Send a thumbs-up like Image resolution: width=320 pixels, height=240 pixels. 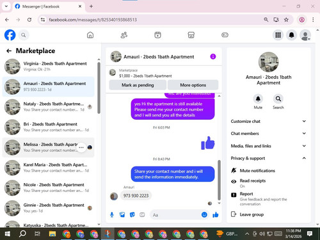(x=216, y=214)
